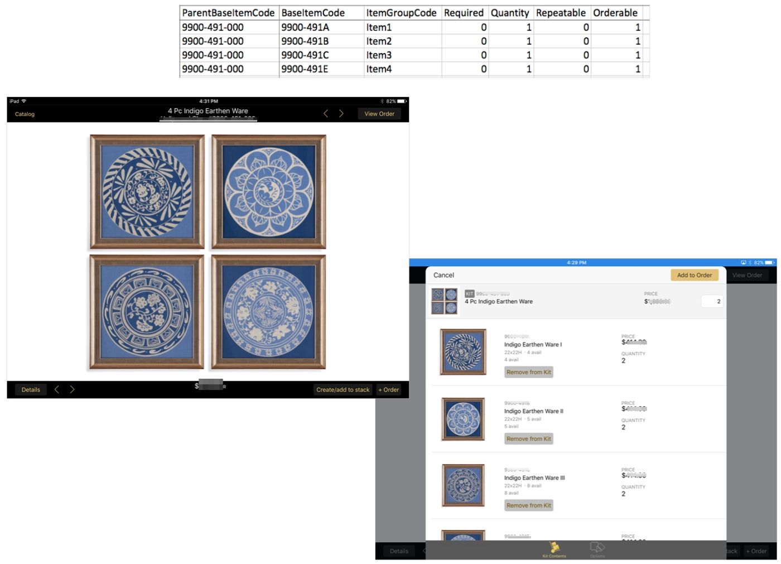Click the BaseItemCode column header

pos(321,13)
